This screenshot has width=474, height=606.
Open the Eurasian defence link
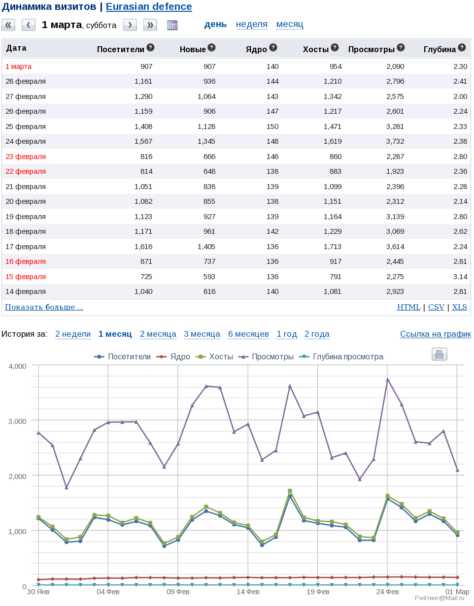[x=149, y=6]
